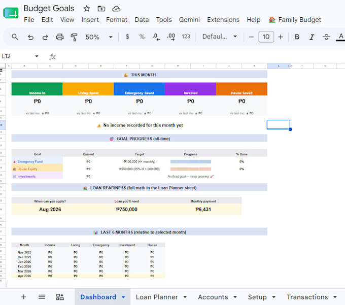Select the ₱750,000 loan amount cell
Image resolution: width=345 pixels, height=305 pixels.
[x=126, y=210]
